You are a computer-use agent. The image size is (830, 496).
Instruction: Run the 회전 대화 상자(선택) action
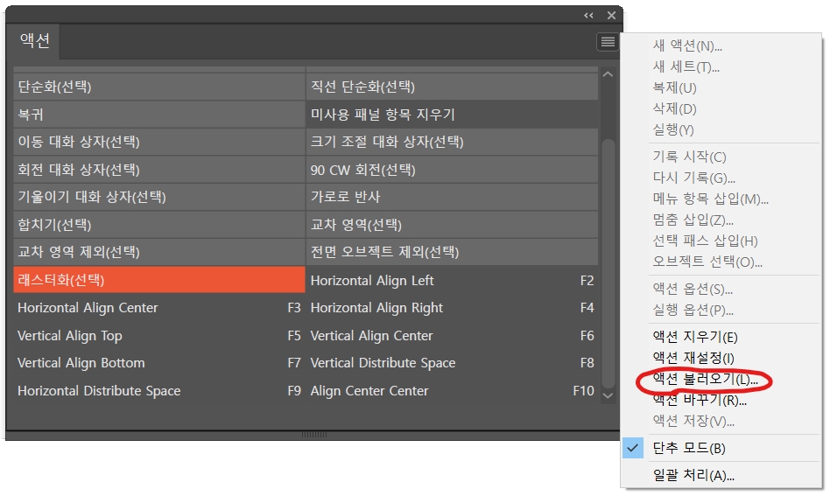[x=158, y=169]
